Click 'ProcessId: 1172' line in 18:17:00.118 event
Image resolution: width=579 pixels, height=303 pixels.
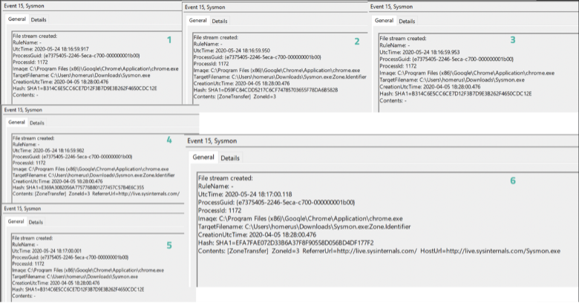click(219, 211)
